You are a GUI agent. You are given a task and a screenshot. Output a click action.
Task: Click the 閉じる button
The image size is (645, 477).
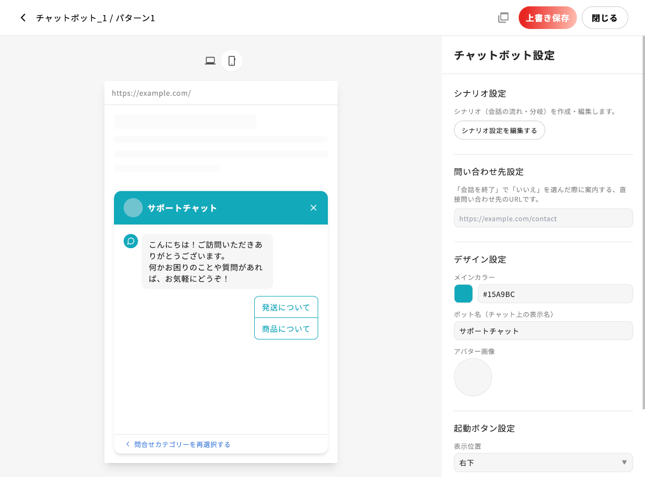coord(605,18)
